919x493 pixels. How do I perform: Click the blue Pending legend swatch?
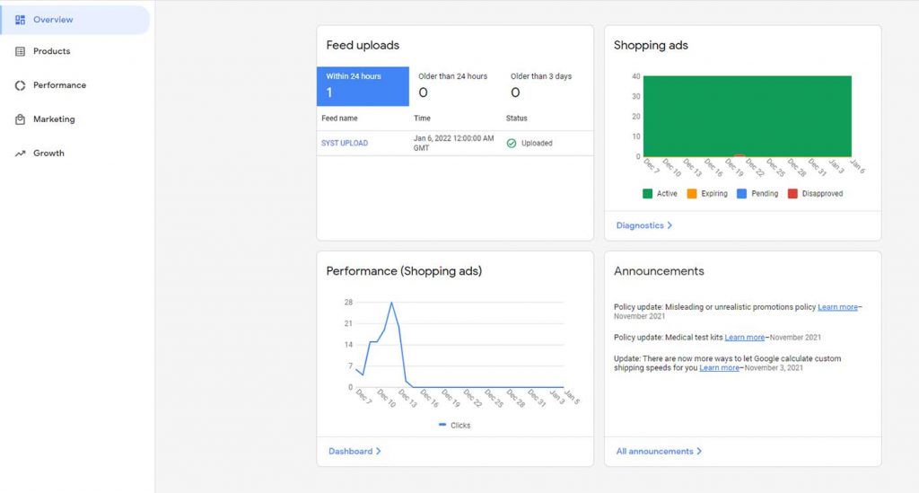click(741, 194)
